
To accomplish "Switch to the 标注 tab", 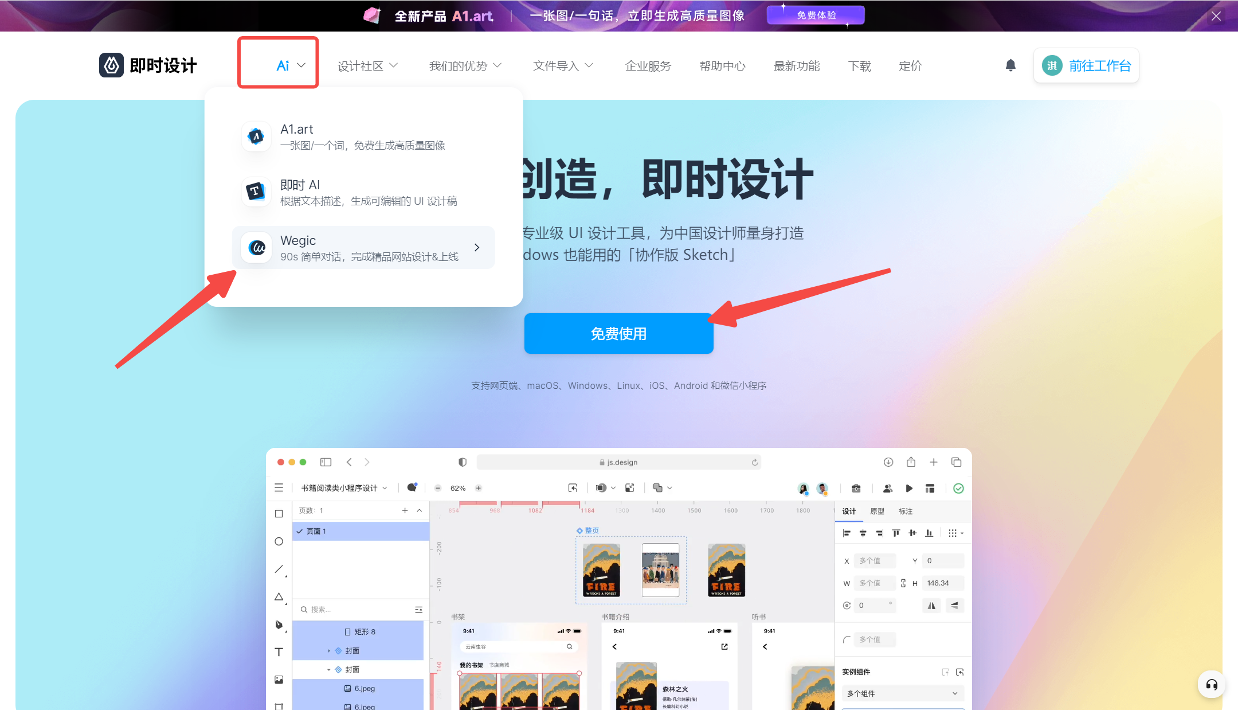I will pos(906,512).
